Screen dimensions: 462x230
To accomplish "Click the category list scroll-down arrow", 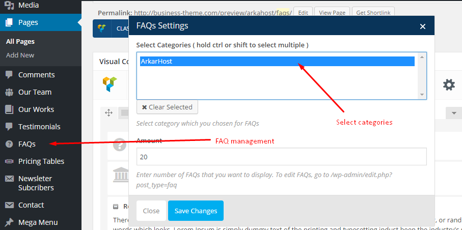I will pos(422,95).
